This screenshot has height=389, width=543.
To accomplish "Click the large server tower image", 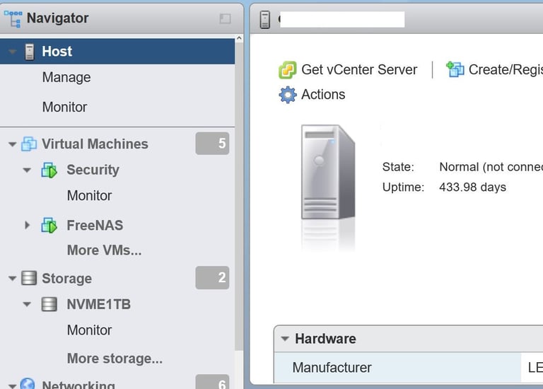I will [328, 172].
